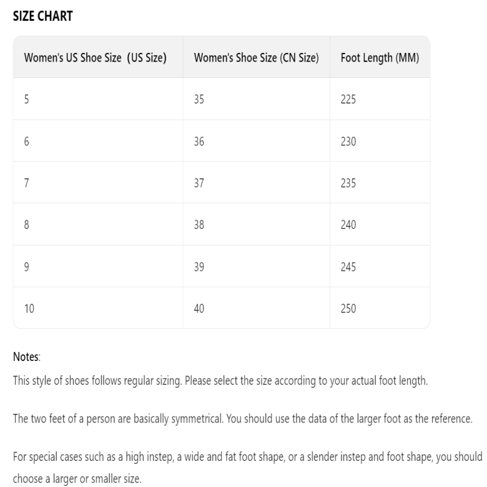Click the Foot Length (MM) column header
The image size is (487, 487).
(380, 58)
